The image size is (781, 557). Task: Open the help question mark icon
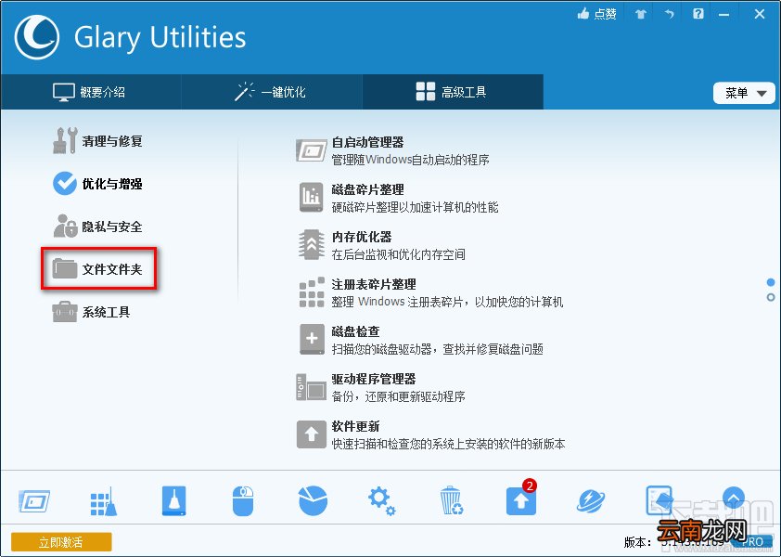pos(698,14)
